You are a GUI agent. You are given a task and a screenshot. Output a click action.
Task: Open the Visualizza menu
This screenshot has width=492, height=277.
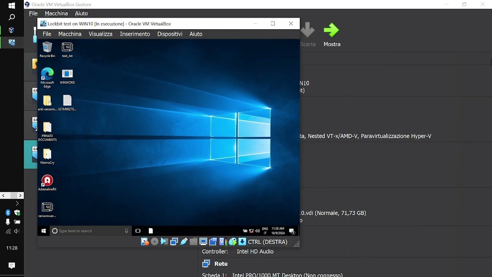(x=101, y=34)
